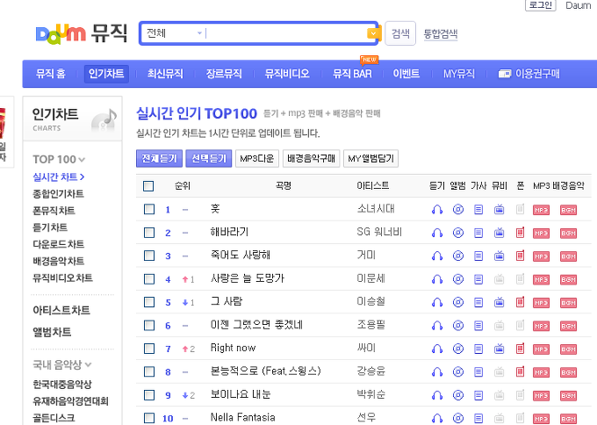Click phone ringtone icon for Right now
597x425 pixels.
520,349
